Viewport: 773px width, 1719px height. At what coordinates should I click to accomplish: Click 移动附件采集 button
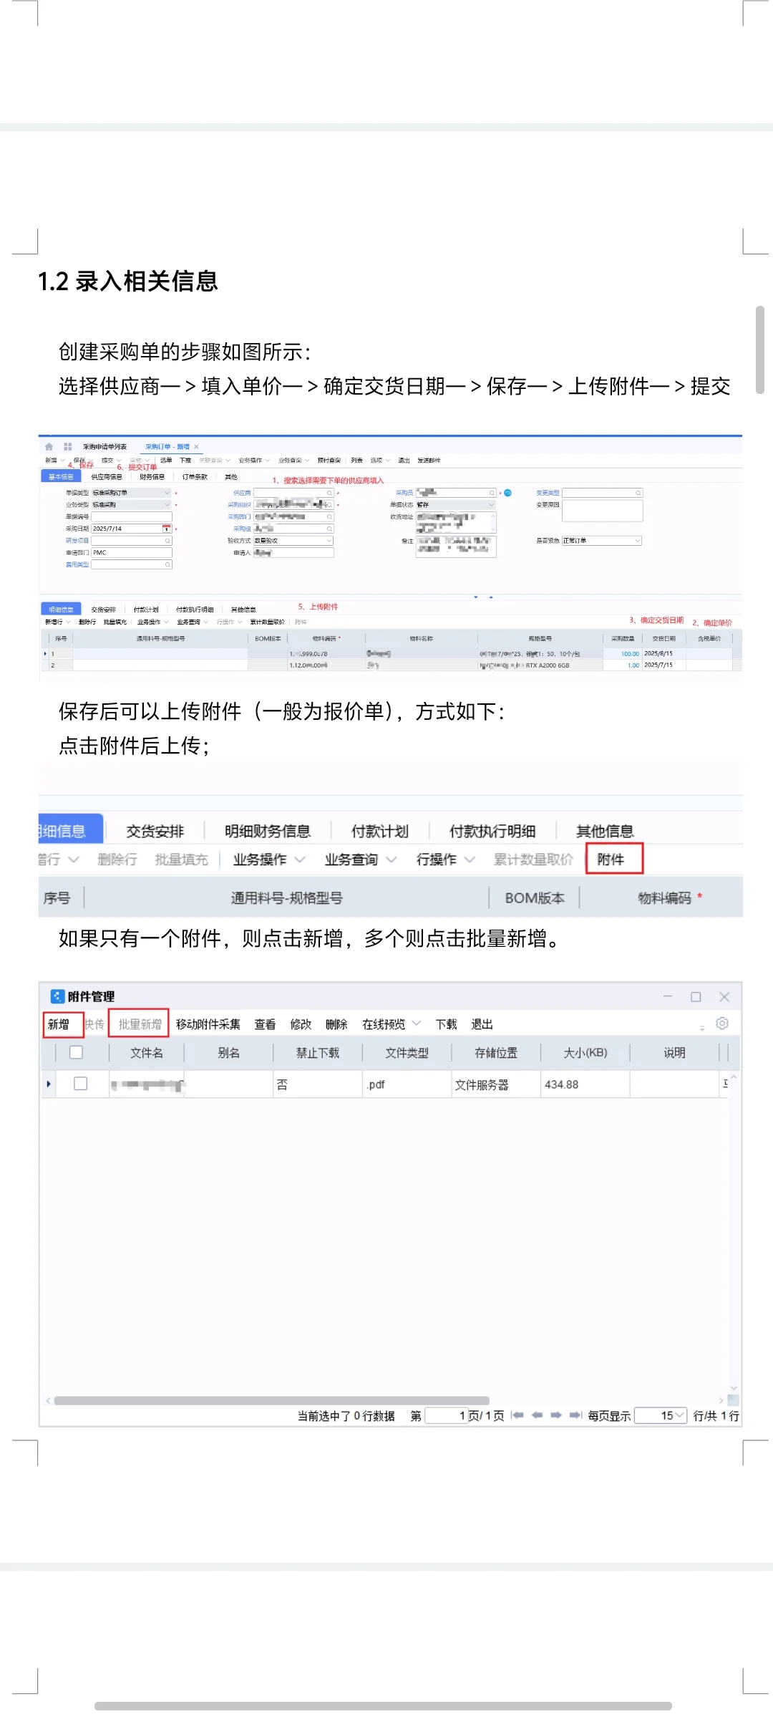pos(208,1024)
